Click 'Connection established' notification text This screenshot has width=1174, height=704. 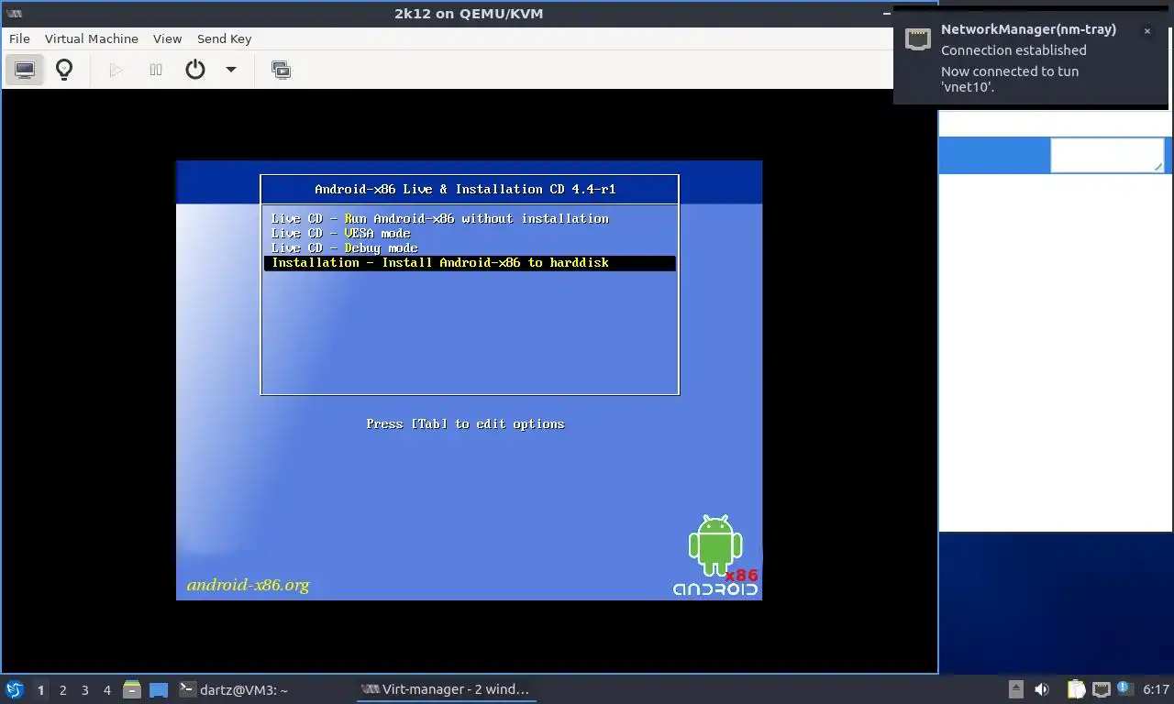click(x=1013, y=50)
